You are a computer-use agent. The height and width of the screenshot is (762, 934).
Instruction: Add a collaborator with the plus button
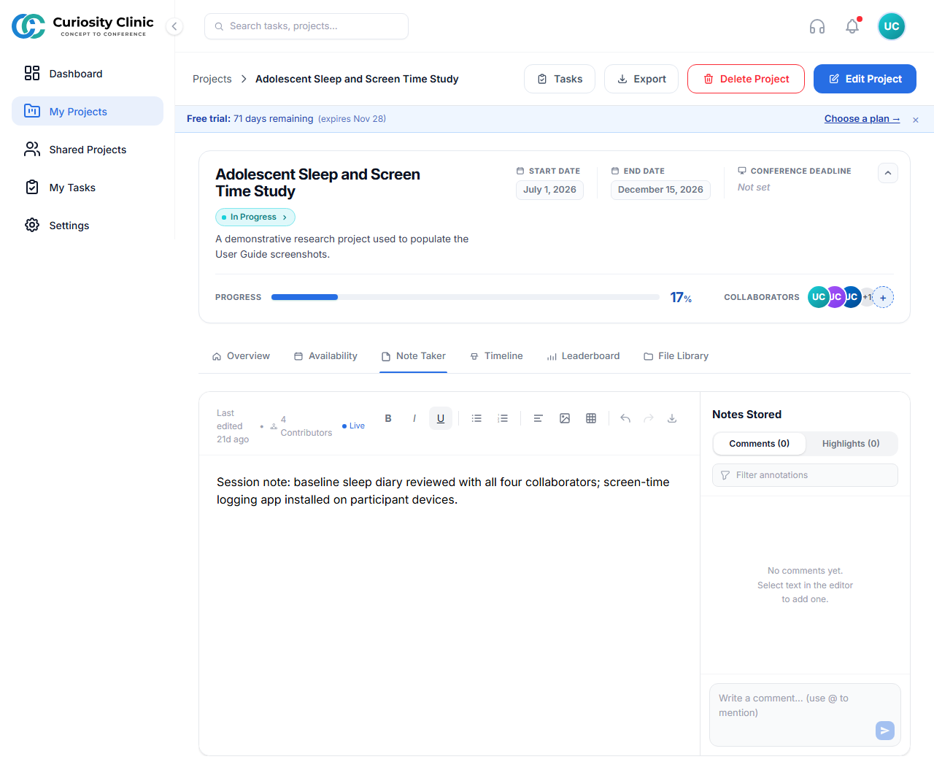point(883,297)
